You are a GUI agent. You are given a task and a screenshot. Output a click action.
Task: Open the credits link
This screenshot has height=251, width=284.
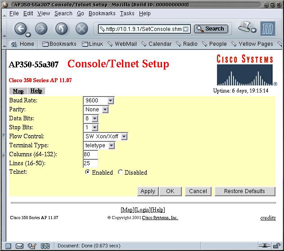click(x=268, y=218)
